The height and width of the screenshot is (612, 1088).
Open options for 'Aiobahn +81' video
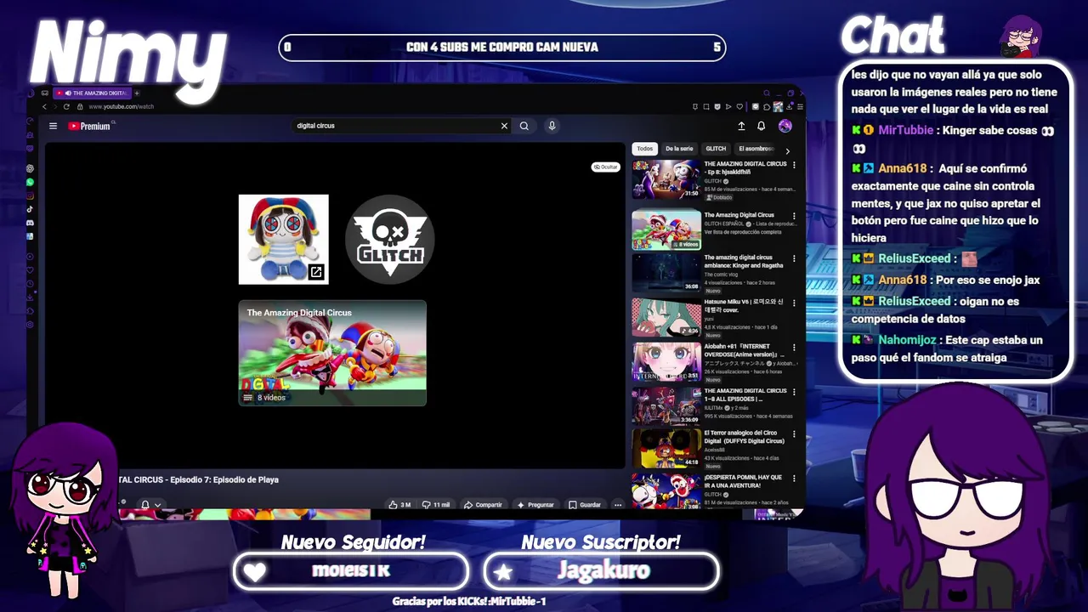(x=794, y=348)
